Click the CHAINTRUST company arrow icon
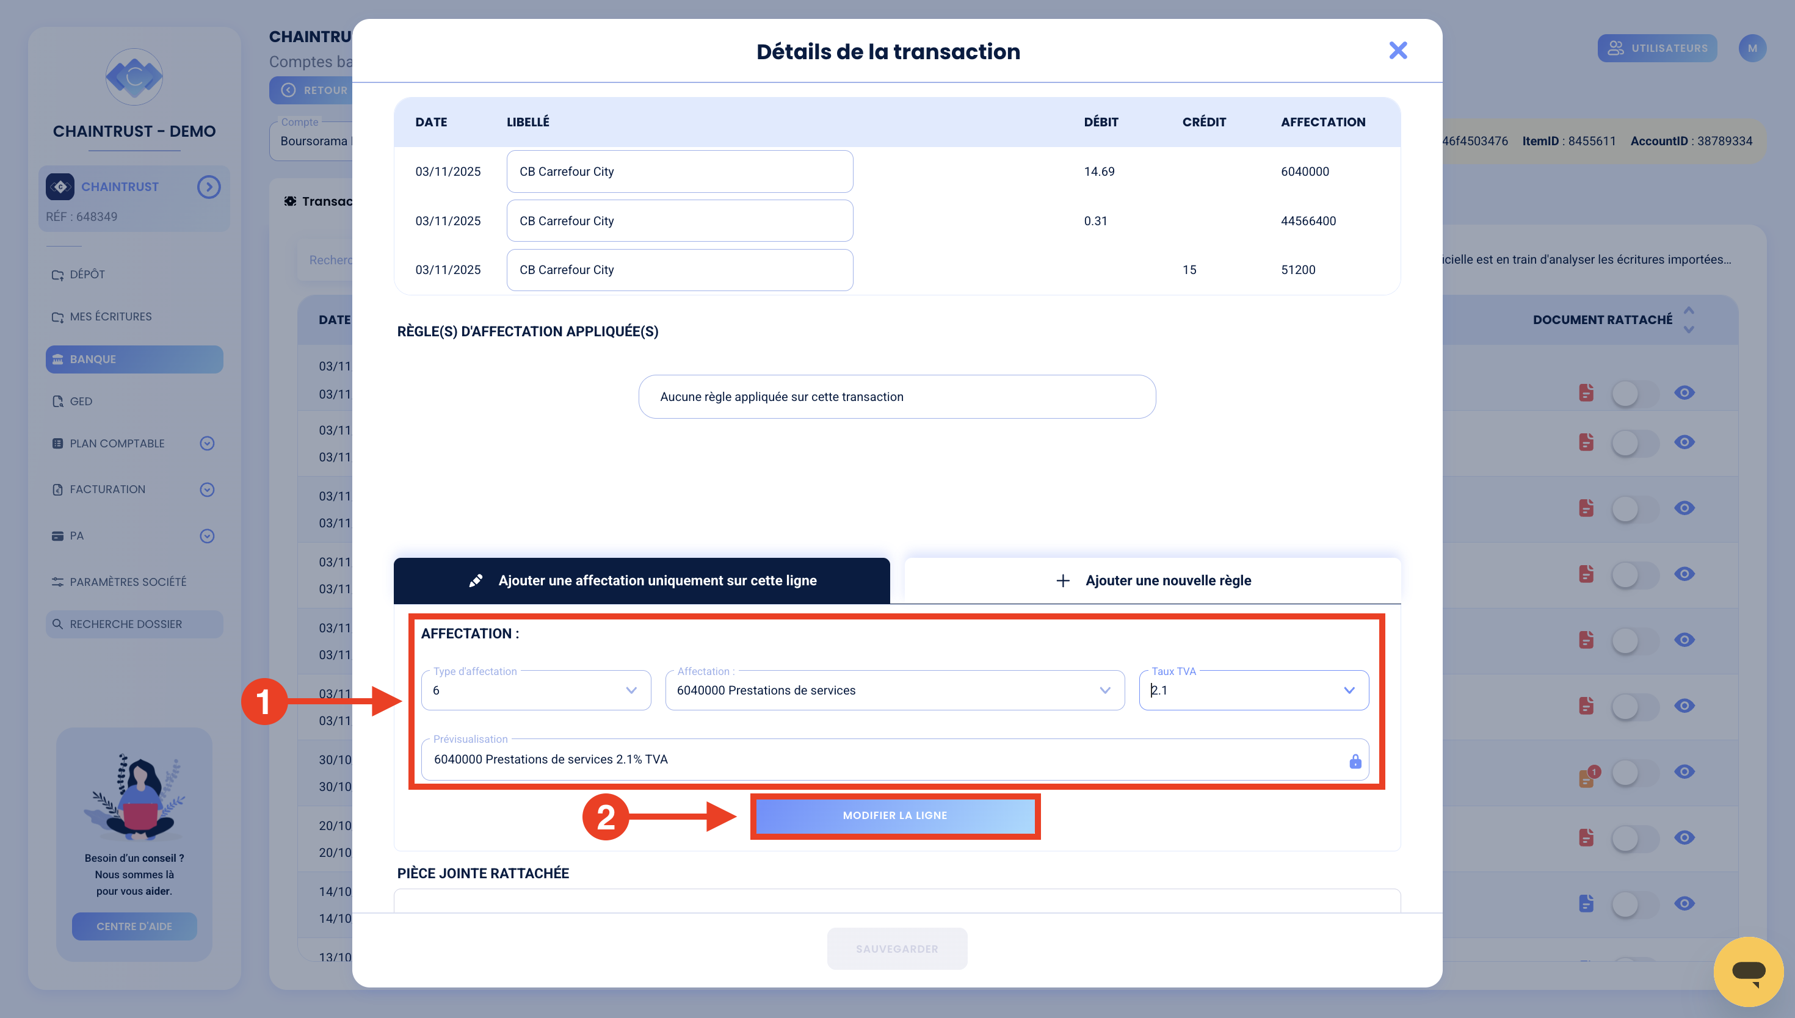Viewport: 1795px width, 1018px height. pyautogui.click(x=208, y=187)
